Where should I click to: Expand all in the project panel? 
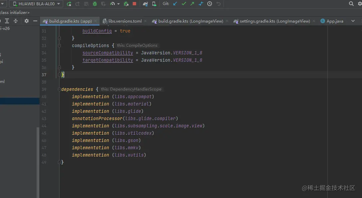tap(7, 21)
